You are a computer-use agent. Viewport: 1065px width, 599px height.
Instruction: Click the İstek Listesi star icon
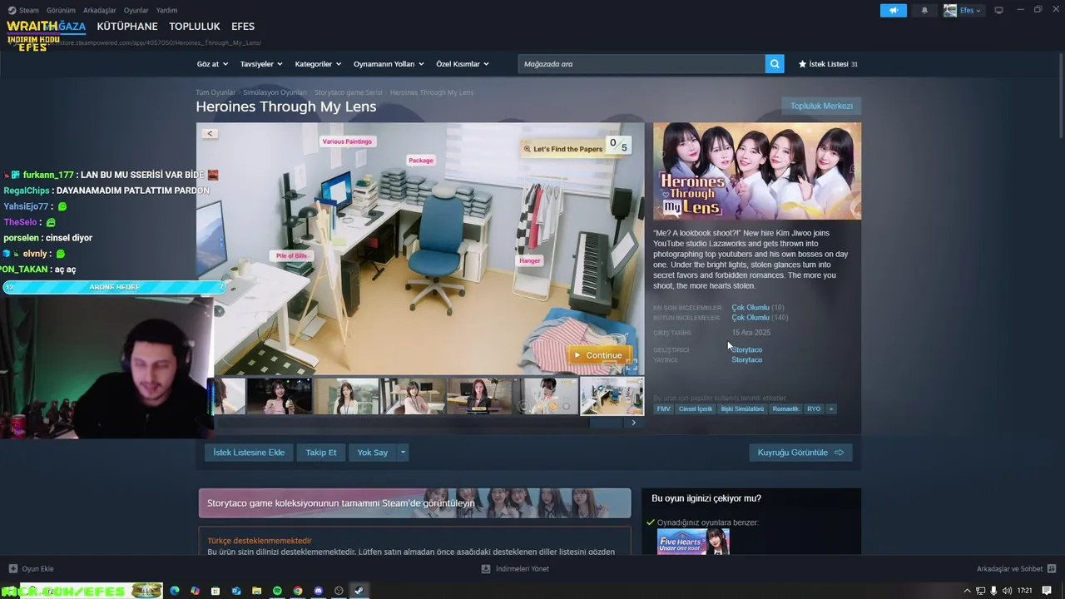[x=803, y=64]
